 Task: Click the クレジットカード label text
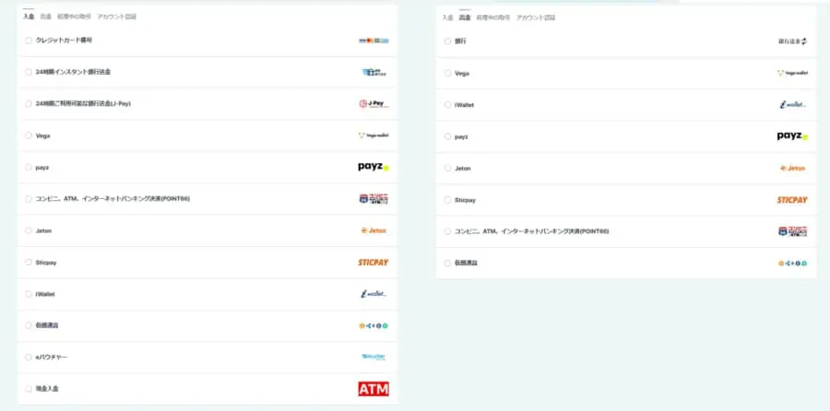[64, 41]
